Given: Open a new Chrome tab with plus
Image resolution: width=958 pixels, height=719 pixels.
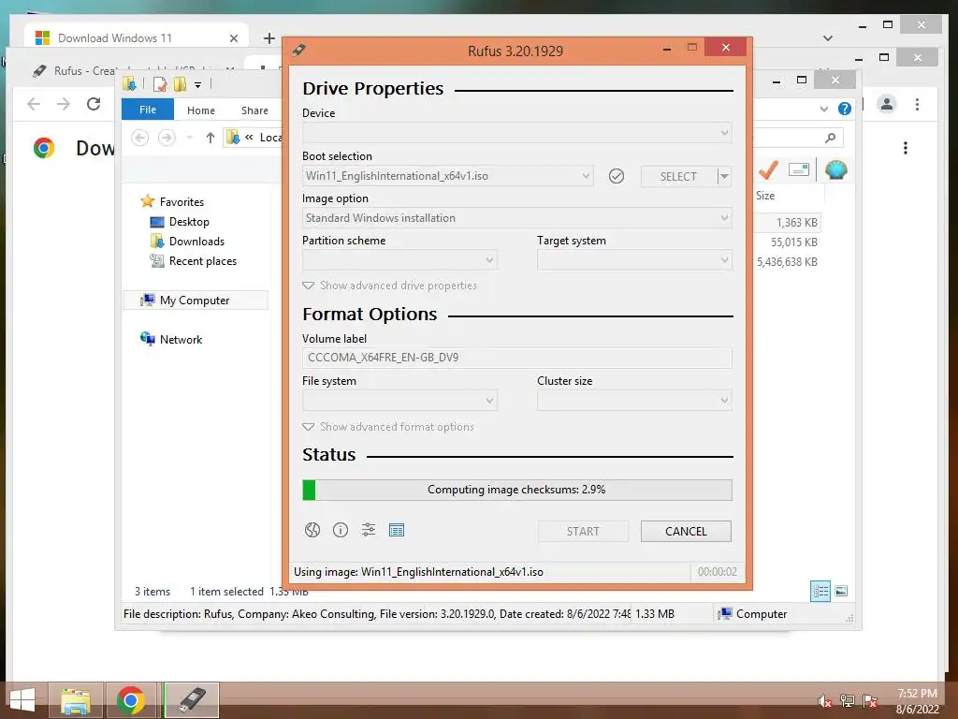Looking at the screenshot, I should point(269,38).
